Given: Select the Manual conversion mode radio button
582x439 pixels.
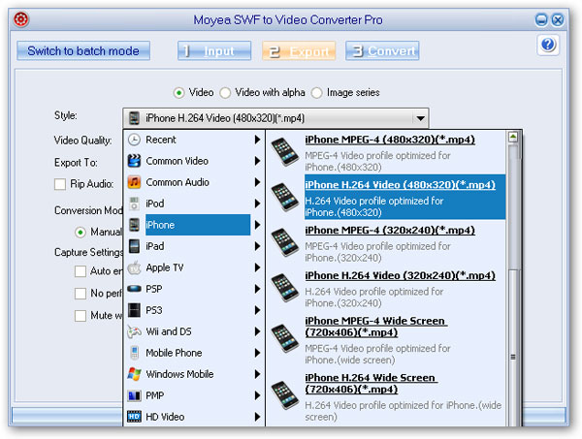Looking at the screenshot, I should pos(81,233).
